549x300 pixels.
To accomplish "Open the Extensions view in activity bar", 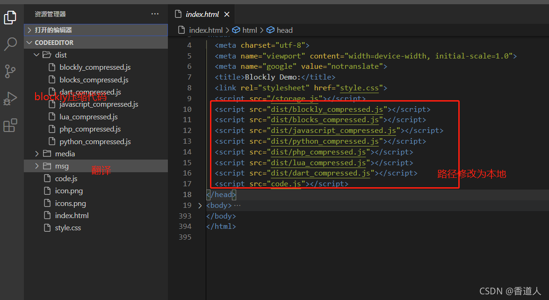I will 10,125.
